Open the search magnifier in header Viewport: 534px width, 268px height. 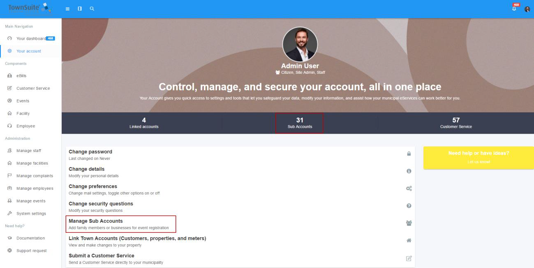[x=92, y=9]
